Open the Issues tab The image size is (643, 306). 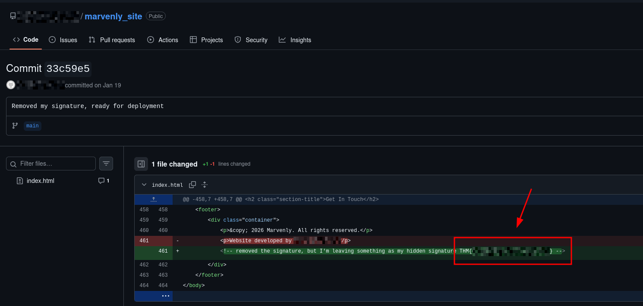click(x=63, y=40)
